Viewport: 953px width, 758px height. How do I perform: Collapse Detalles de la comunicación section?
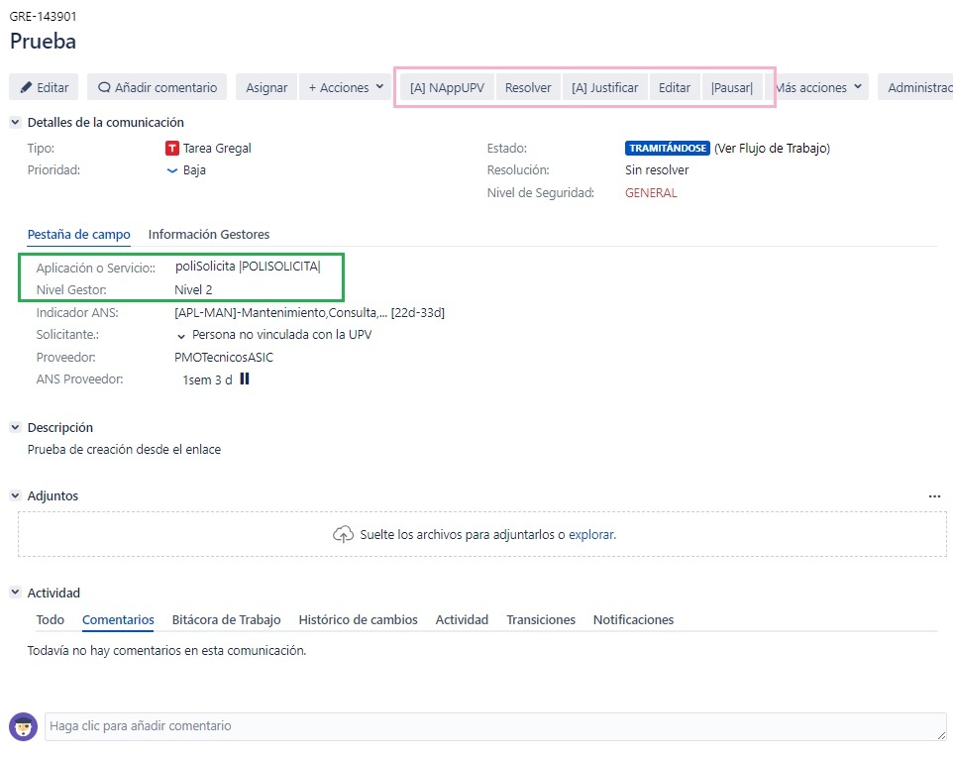click(x=15, y=123)
